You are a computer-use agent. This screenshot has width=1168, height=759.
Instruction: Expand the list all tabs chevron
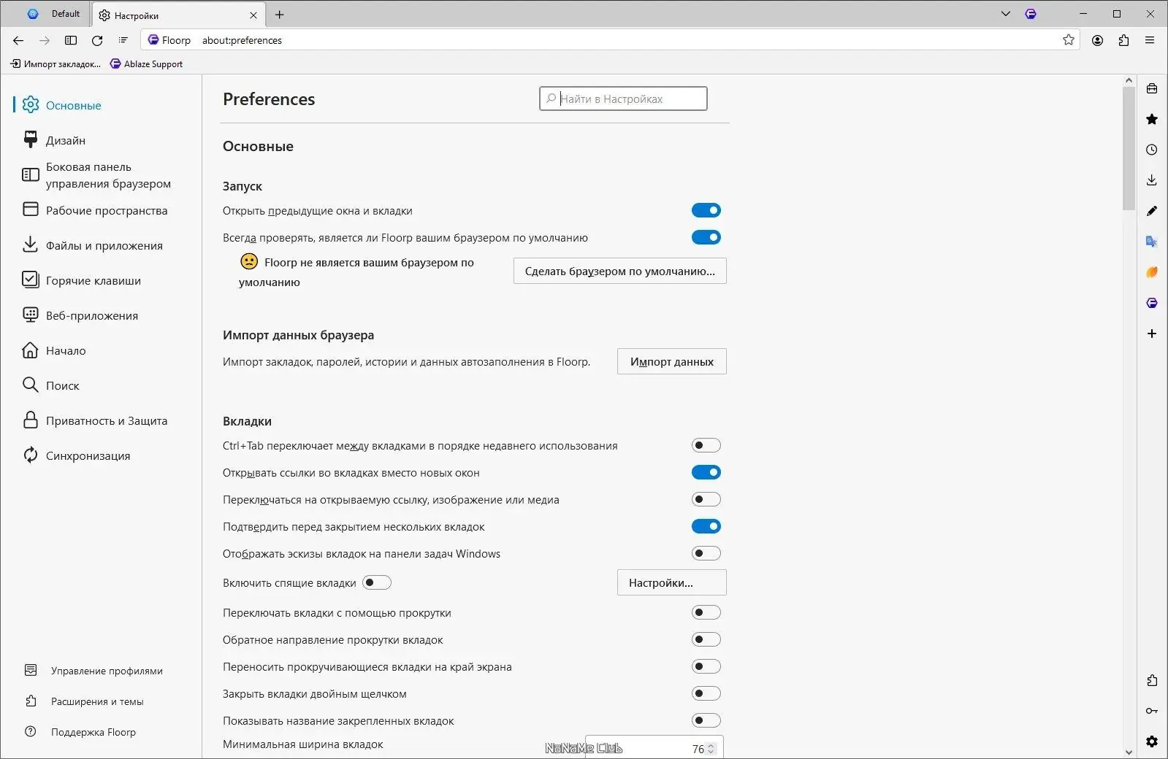(x=1006, y=14)
